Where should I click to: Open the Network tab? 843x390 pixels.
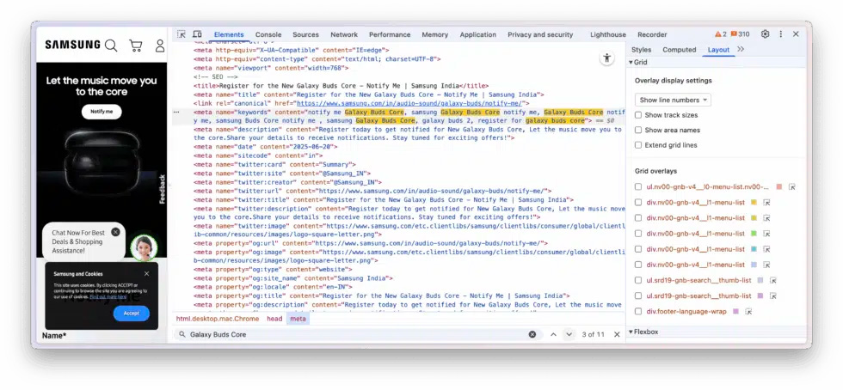pos(344,34)
